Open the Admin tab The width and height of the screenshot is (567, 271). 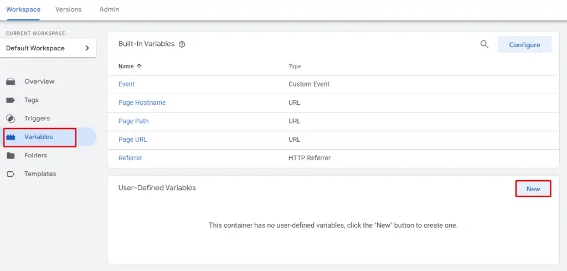[109, 9]
